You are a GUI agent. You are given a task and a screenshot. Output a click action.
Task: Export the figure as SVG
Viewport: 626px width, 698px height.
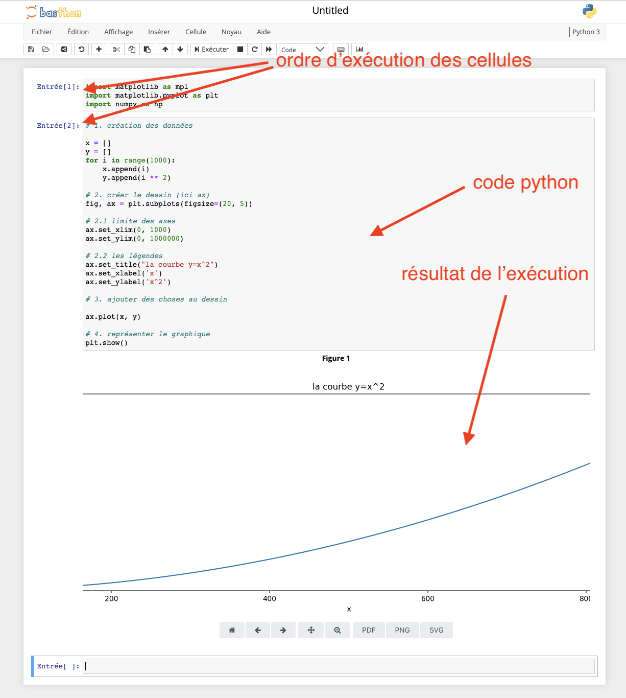(436, 630)
